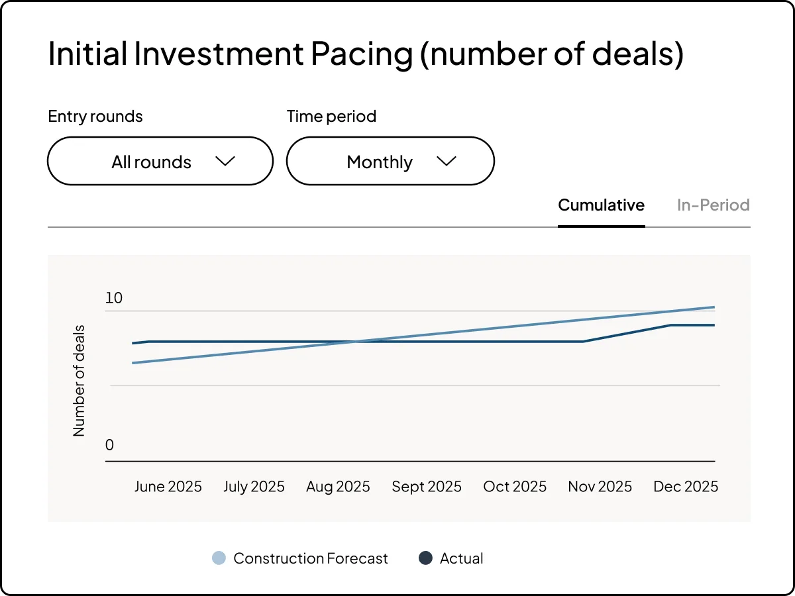Viewport: 795px width, 596px height.
Task: Toggle the Construction Forecast series label
Action: pos(311,558)
